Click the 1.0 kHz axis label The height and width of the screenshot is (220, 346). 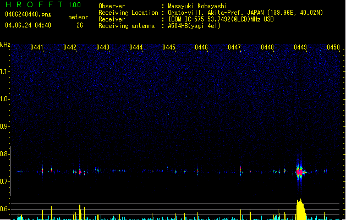[4, 99]
